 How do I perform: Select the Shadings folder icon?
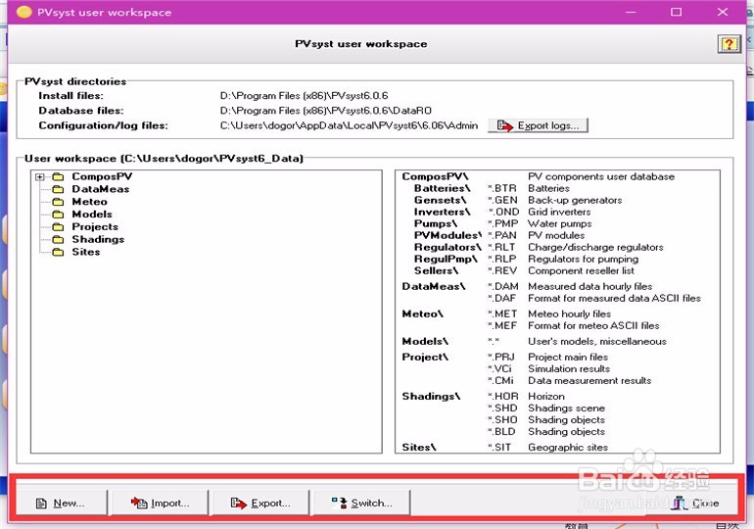[58, 239]
